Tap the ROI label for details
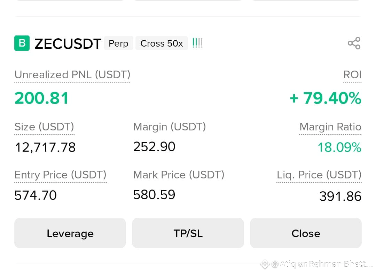376x273 pixels. pyautogui.click(x=352, y=75)
